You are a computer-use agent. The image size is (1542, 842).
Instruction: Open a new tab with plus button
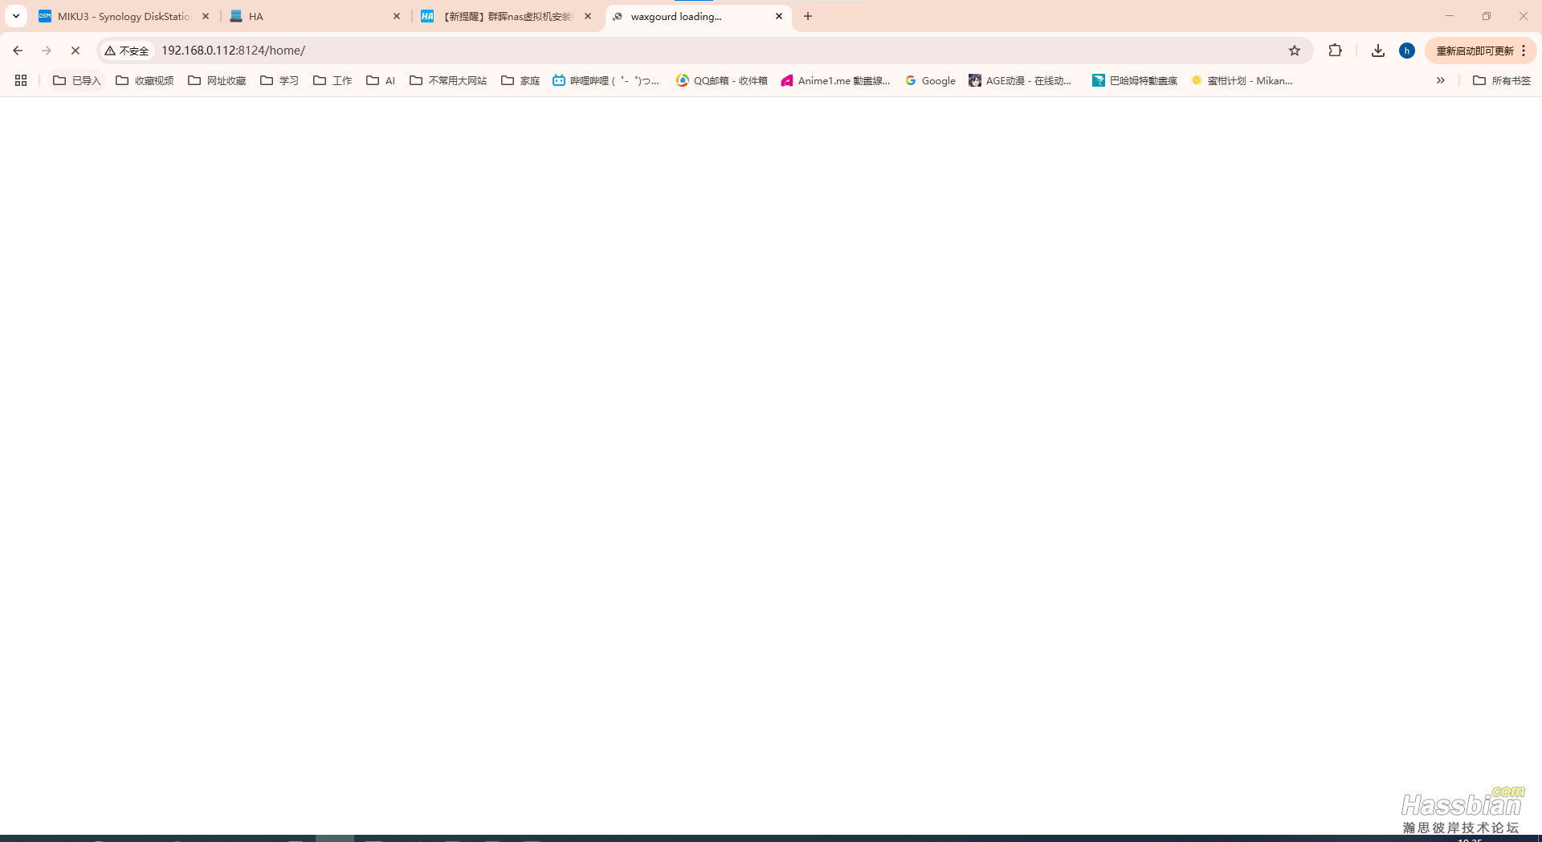coord(808,16)
